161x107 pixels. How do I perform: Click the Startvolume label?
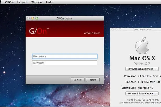point(129,88)
